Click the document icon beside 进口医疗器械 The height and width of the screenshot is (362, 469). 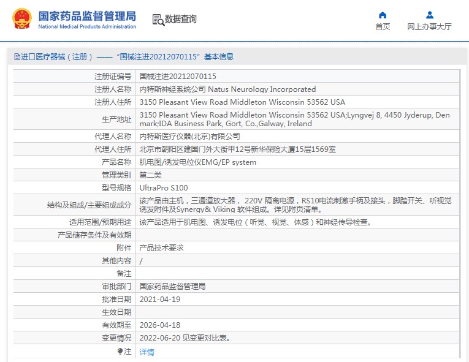[x=17, y=56]
